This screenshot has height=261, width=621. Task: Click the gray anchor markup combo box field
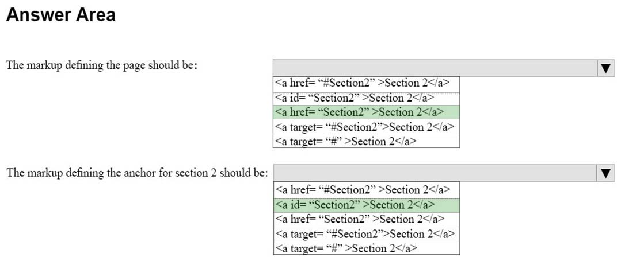tap(435, 173)
